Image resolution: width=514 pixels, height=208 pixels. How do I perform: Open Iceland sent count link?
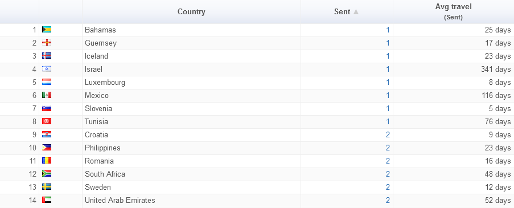[x=388, y=56]
